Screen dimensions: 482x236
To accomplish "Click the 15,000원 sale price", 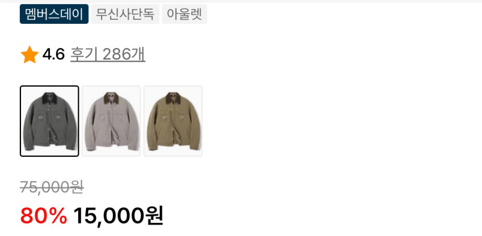I will click(118, 216).
